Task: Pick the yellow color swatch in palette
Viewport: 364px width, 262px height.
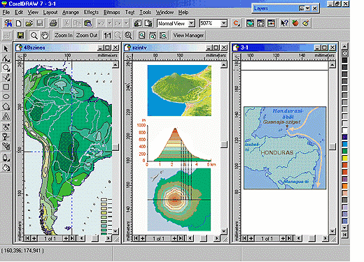Action: tap(344, 158)
